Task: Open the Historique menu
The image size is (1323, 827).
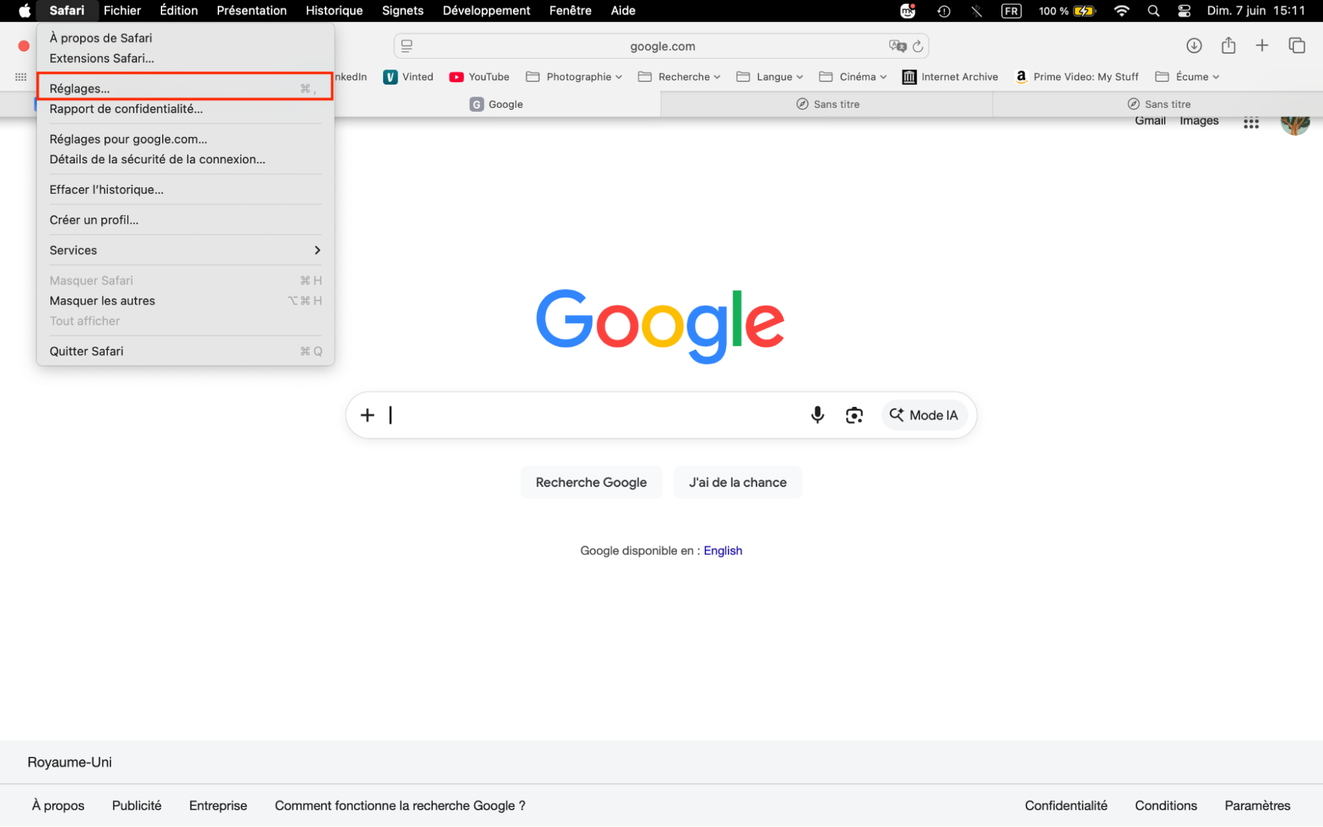Action: (334, 11)
